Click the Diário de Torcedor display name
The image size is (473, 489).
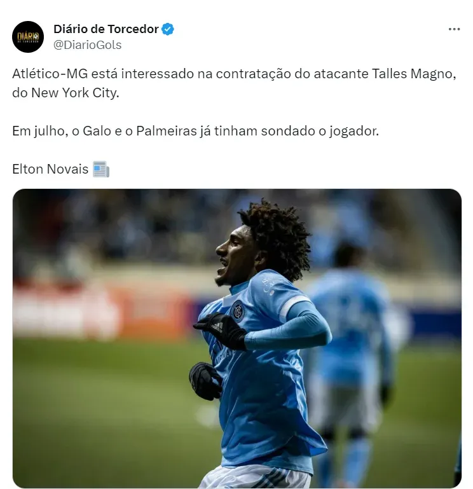coord(106,29)
